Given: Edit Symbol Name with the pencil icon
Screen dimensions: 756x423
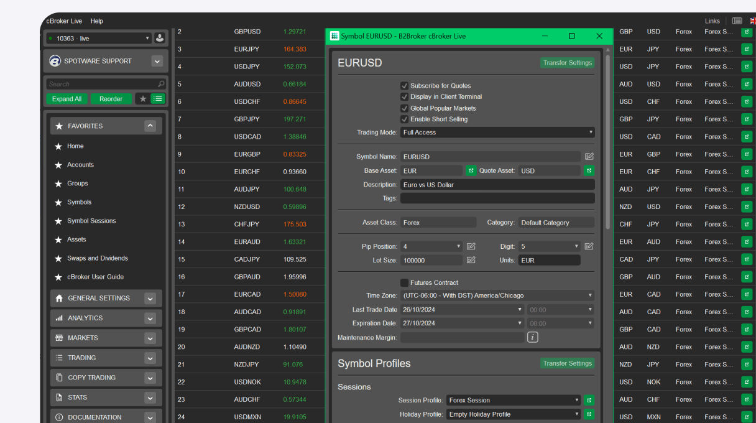Looking at the screenshot, I should (x=589, y=157).
